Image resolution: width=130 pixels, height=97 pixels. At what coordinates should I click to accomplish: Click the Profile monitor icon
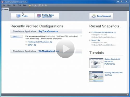[18, 16]
